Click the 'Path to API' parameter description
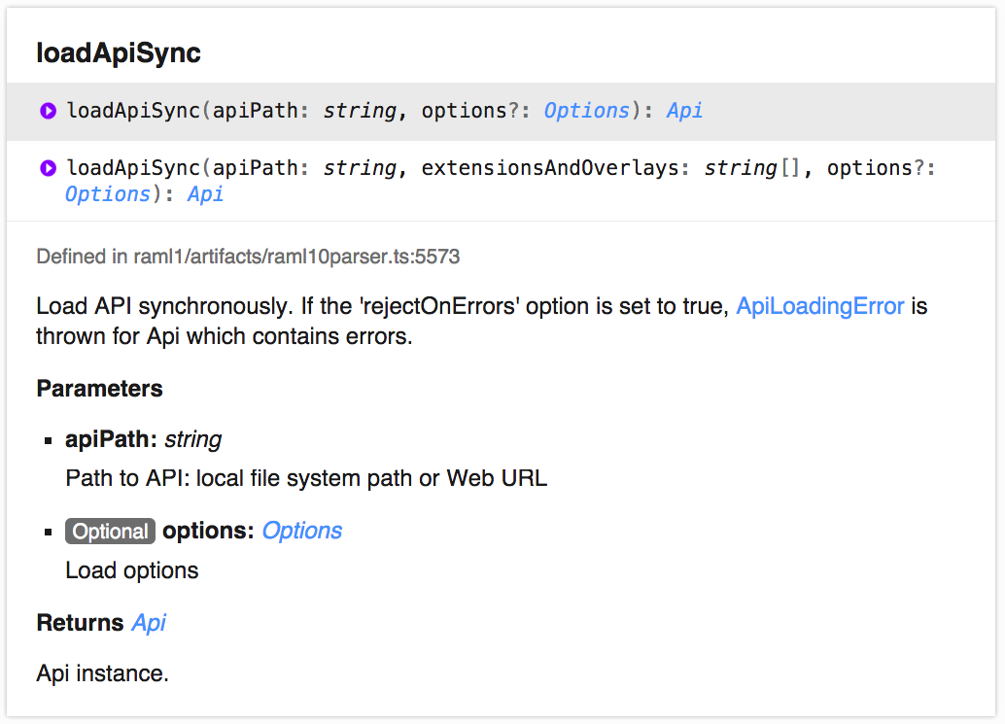Image resolution: width=1005 pixels, height=724 pixels. tap(306, 478)
